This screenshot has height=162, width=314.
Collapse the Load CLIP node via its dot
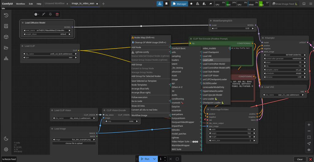[x=22, y=46]
